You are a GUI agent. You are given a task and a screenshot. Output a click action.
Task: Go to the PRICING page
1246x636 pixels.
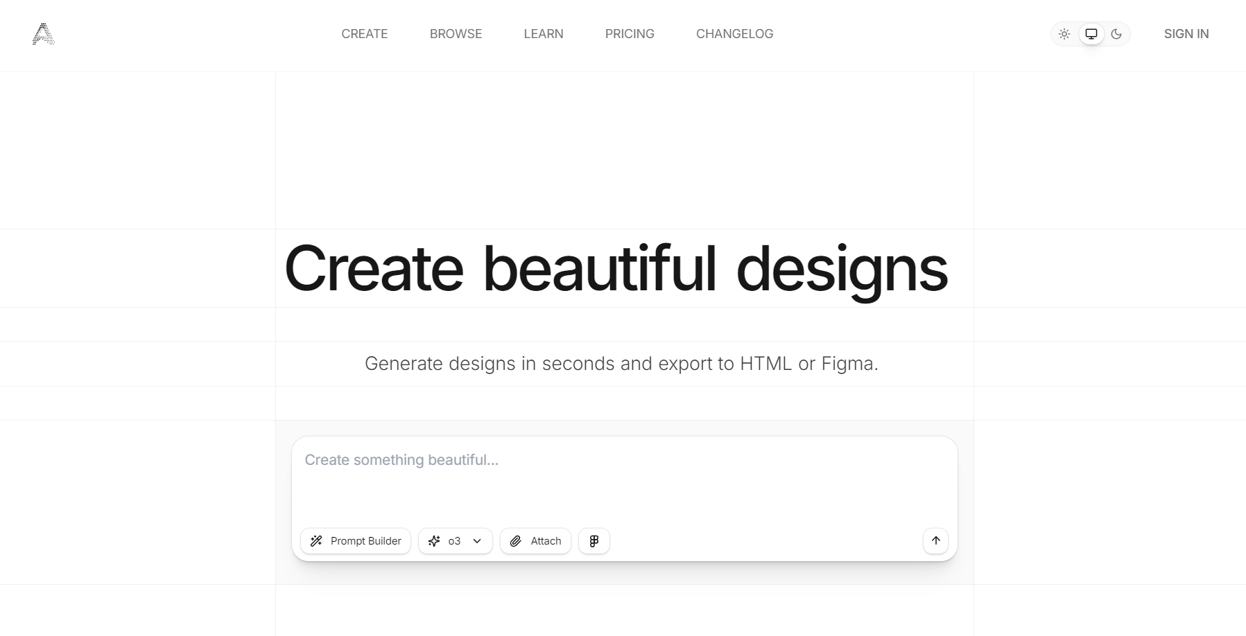[629, 33]
